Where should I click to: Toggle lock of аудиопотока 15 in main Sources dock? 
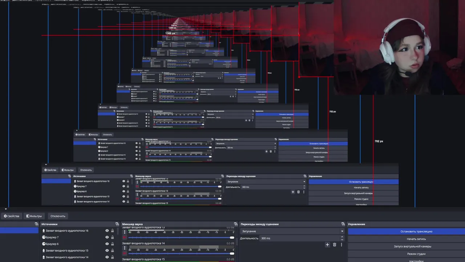click(x=112, y=250)
